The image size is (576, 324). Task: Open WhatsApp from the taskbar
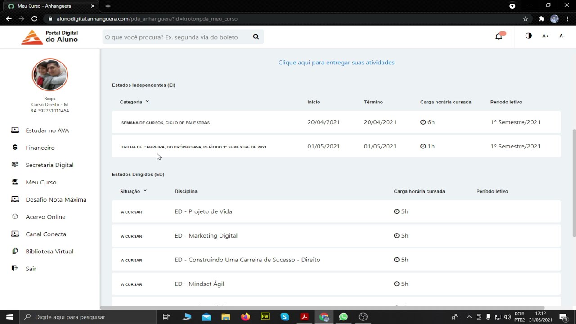pos(343,317)
